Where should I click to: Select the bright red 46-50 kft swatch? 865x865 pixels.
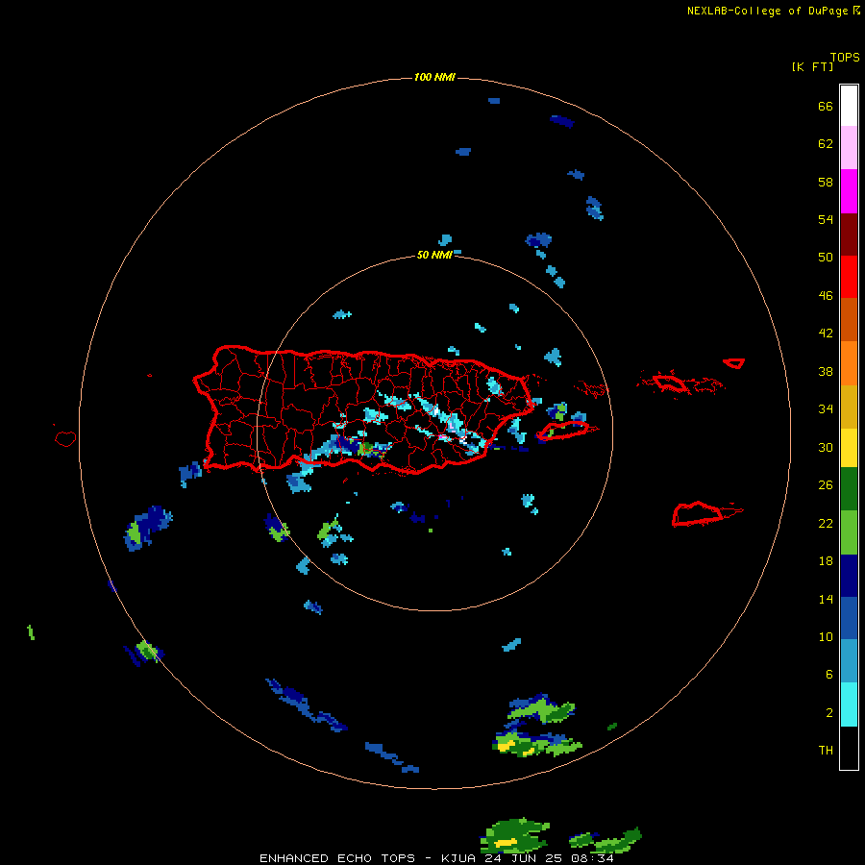click(x=849, y=277)
